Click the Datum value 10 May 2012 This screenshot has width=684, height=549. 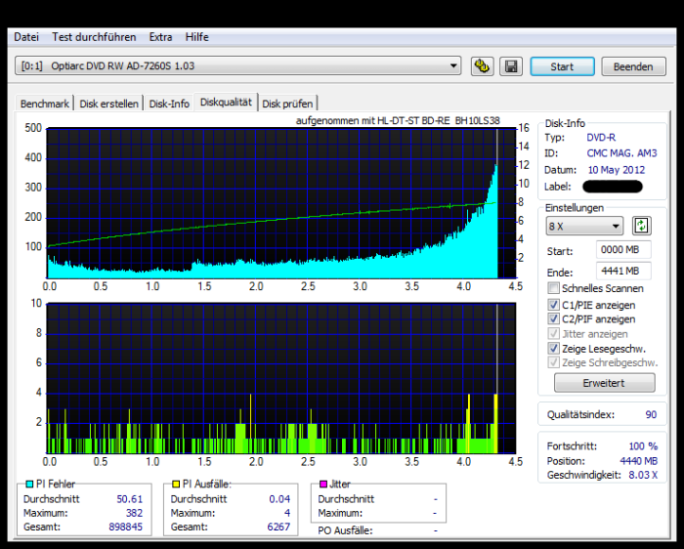coord(616,170)
